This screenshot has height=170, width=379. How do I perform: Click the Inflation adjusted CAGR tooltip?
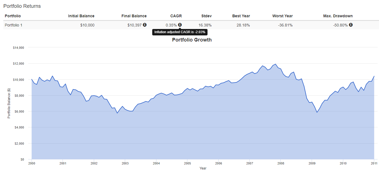pyautogui.click(x=180, y=32)
